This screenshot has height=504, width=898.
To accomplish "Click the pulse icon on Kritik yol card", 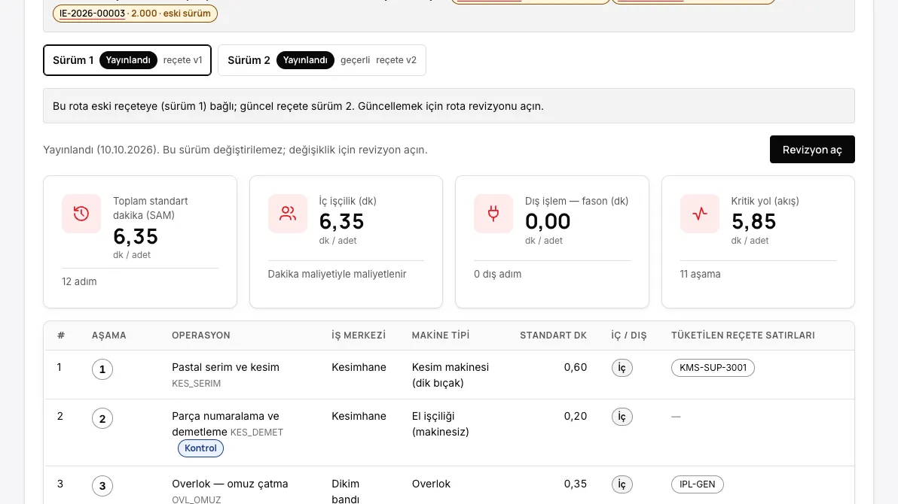I will pos(699,214).
